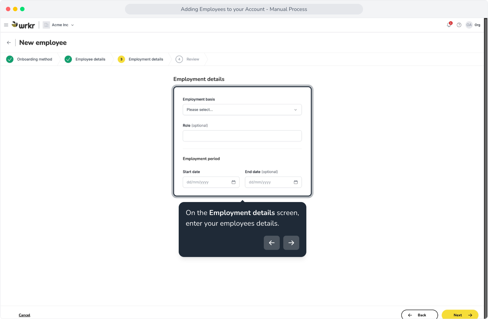This screenshot has width=488, height=319.
Task: Focus the End date field
Action: click(274, 182)
